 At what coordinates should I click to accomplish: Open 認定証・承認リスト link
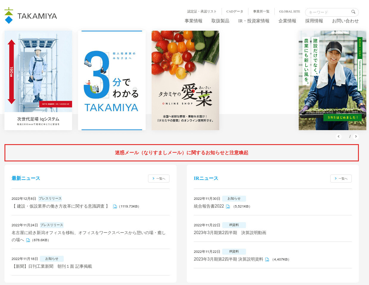coord(202,11)
